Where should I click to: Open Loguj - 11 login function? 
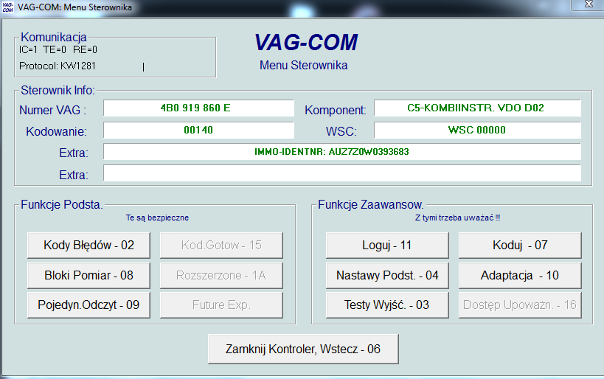387,245
